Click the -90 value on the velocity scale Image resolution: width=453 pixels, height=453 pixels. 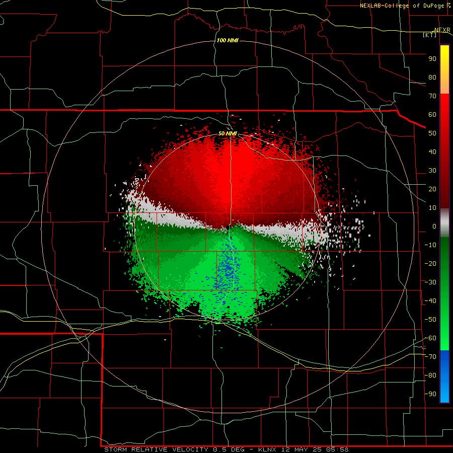point(430,394)
